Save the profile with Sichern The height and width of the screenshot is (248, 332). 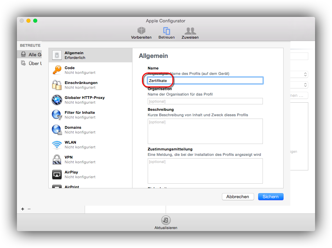271,197
